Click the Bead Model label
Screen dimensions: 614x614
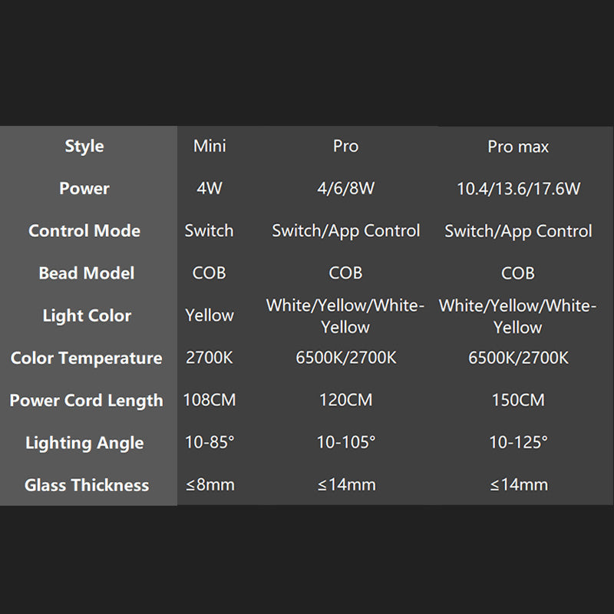(86, 273)
